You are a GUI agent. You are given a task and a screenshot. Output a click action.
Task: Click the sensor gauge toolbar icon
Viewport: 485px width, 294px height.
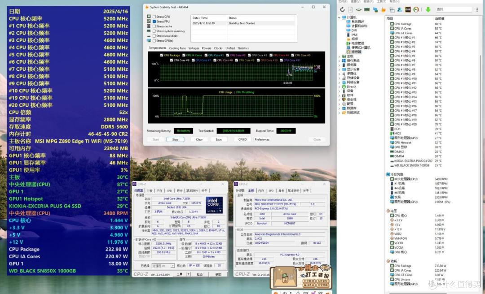416,9
